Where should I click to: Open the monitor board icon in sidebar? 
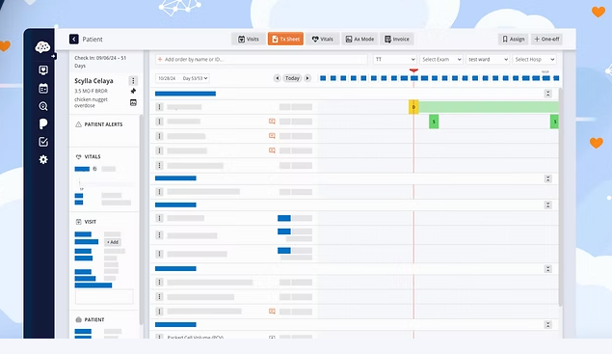point(43,70)
